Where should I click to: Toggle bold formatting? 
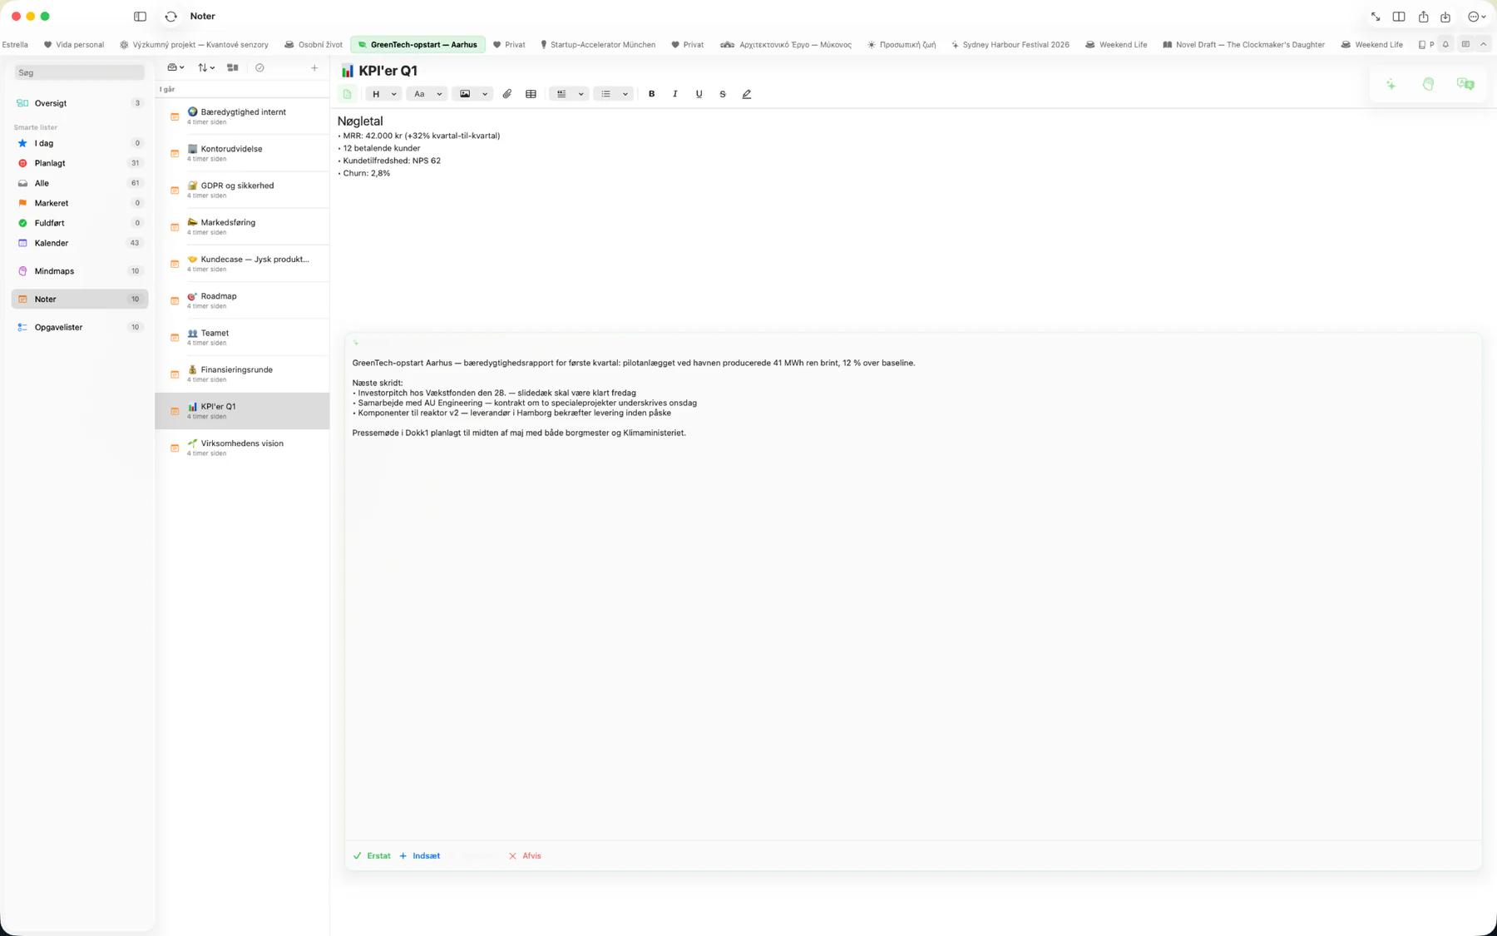click(x=651, y=94)
